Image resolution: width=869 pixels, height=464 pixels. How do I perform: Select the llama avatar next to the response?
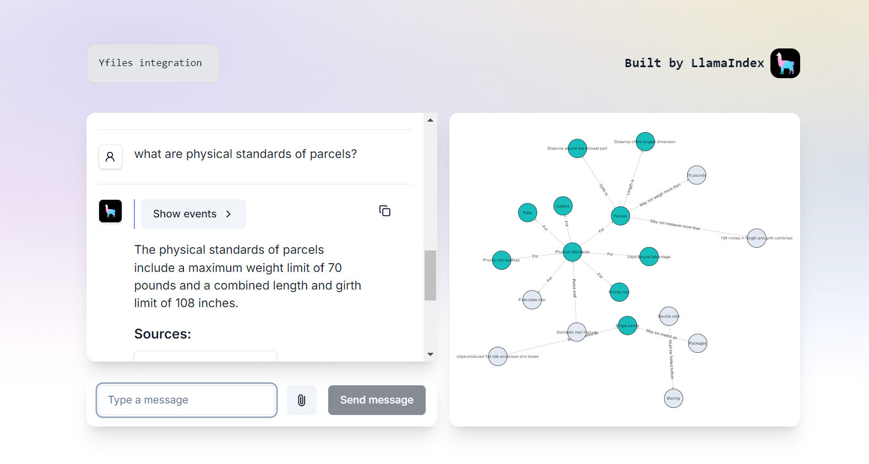[x=110, y=211]
